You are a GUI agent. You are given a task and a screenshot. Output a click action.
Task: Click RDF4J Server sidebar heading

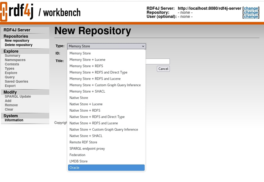coord(17,30)
